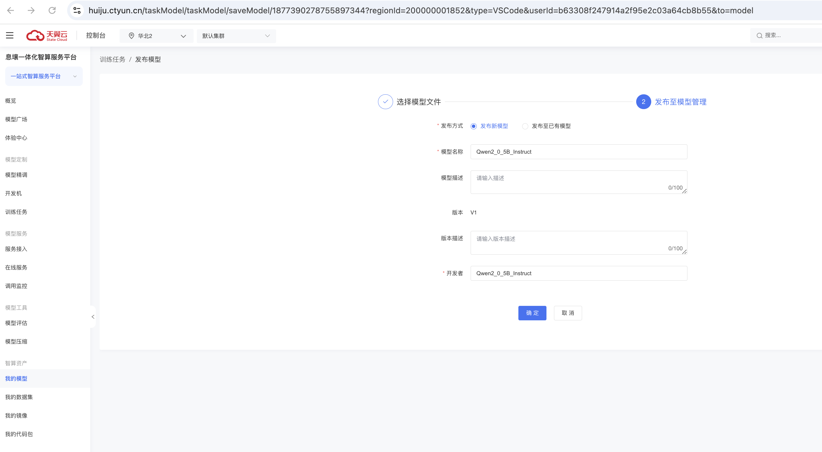Image resolution: width=822 pixels, height=452 pixels.
Task: Click version value V1
Action: pos(474,212)
